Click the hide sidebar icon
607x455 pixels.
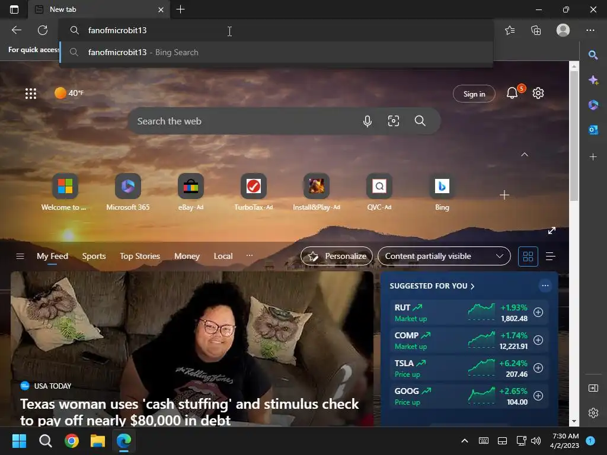coord(593,388)
